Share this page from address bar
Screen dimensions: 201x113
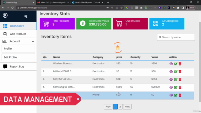117,8
